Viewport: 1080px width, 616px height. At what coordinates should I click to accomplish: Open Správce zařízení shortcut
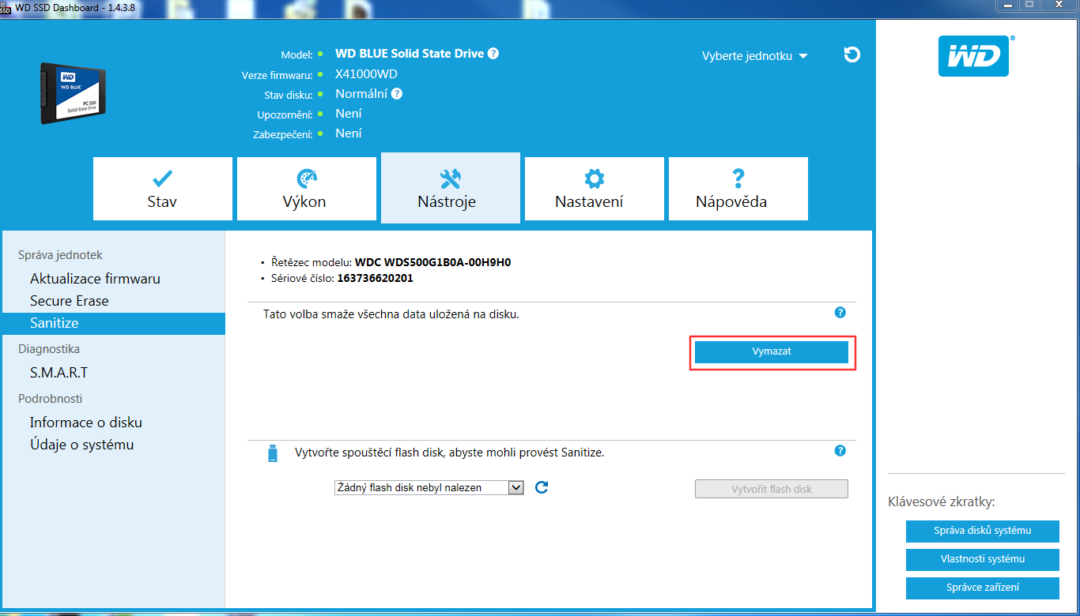(x=983, y=588)
